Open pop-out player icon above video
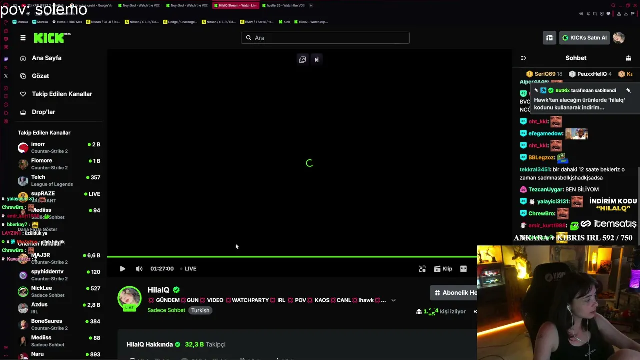Image resolution: width=640 pixels, height=360 pixels. click(302, 59)
